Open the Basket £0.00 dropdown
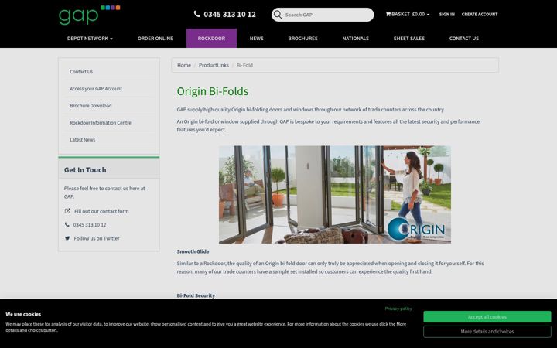557x348 pixels. pos(408,14)
